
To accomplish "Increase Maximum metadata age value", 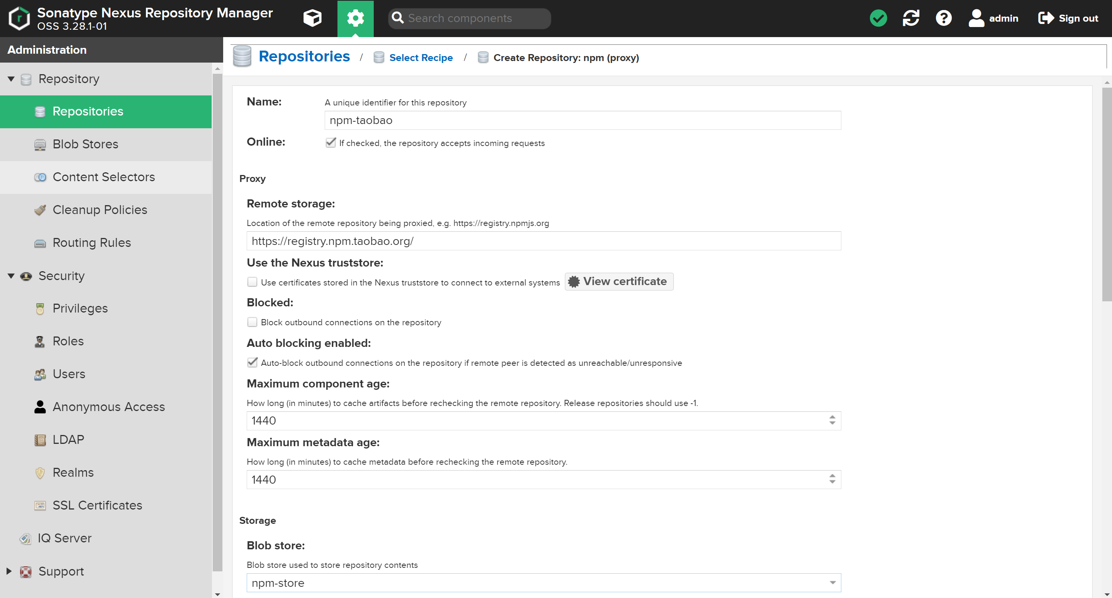I will pos(832,476).
